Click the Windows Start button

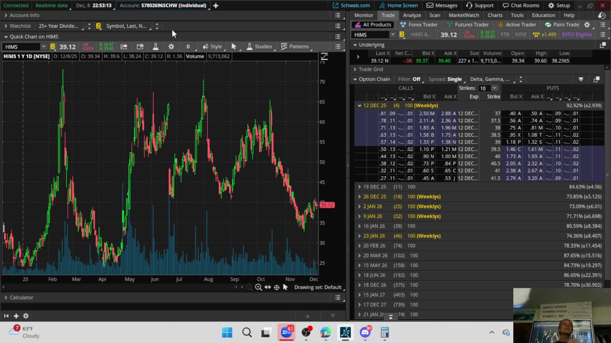tap(227, 333)
